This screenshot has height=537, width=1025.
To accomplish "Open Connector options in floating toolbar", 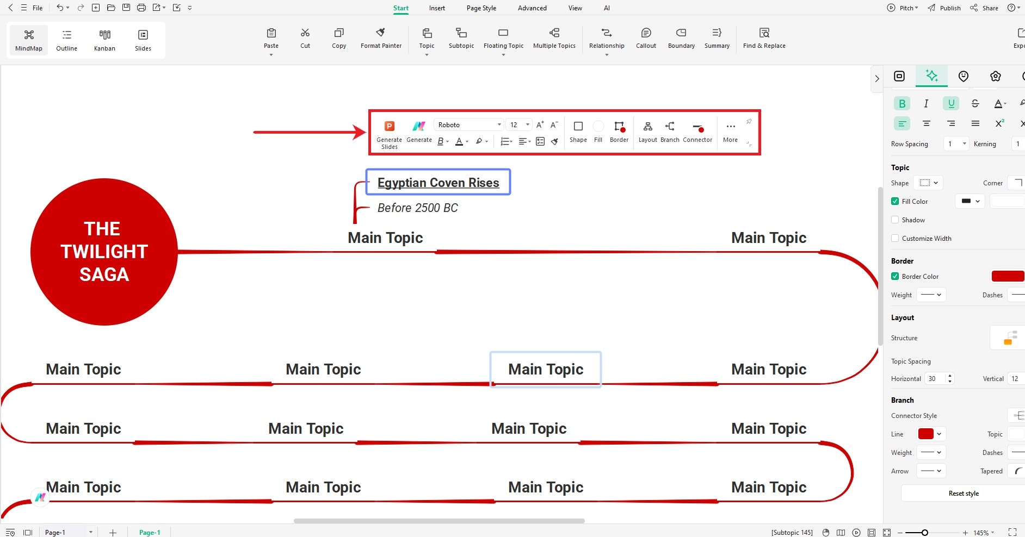I will tap(697, 132).
